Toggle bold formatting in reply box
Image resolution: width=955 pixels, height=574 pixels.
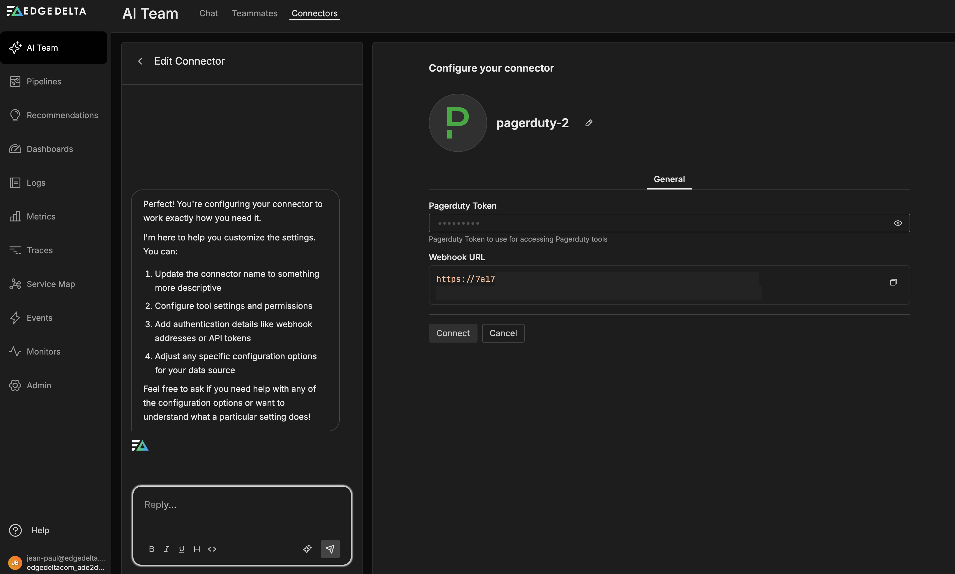tap(152, 549)
